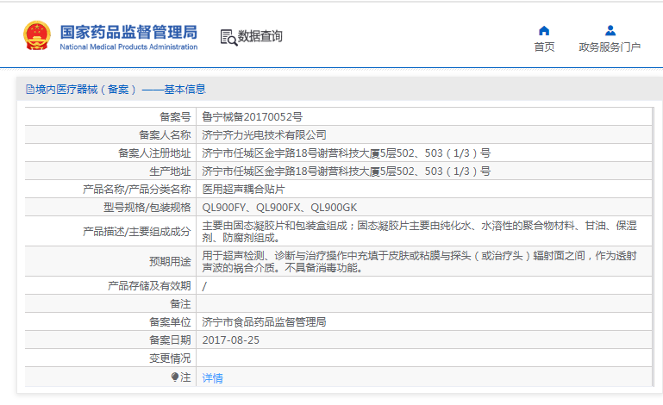
Task: Click the 政务服务门户 user icon
Action: click(610, 30)
